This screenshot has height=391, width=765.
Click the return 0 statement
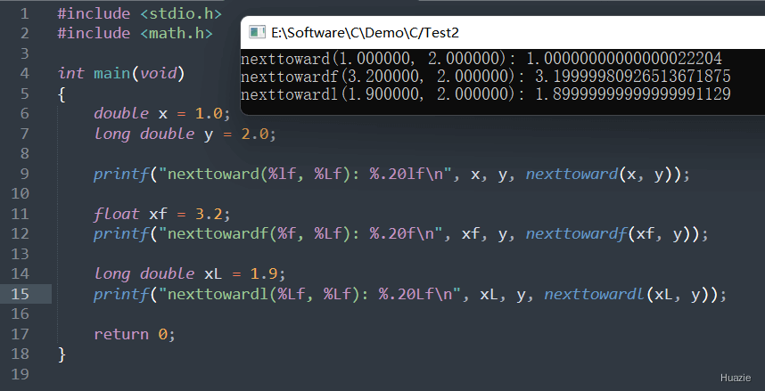tap(134, 334)
